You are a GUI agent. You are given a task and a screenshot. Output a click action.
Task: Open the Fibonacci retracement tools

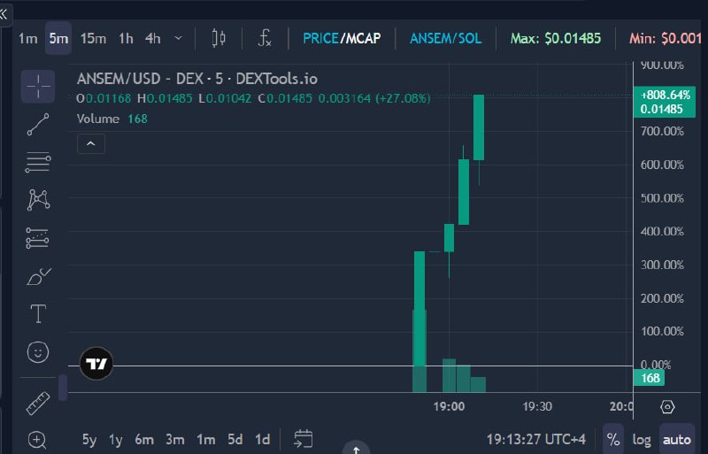click(x=38, y=162)
